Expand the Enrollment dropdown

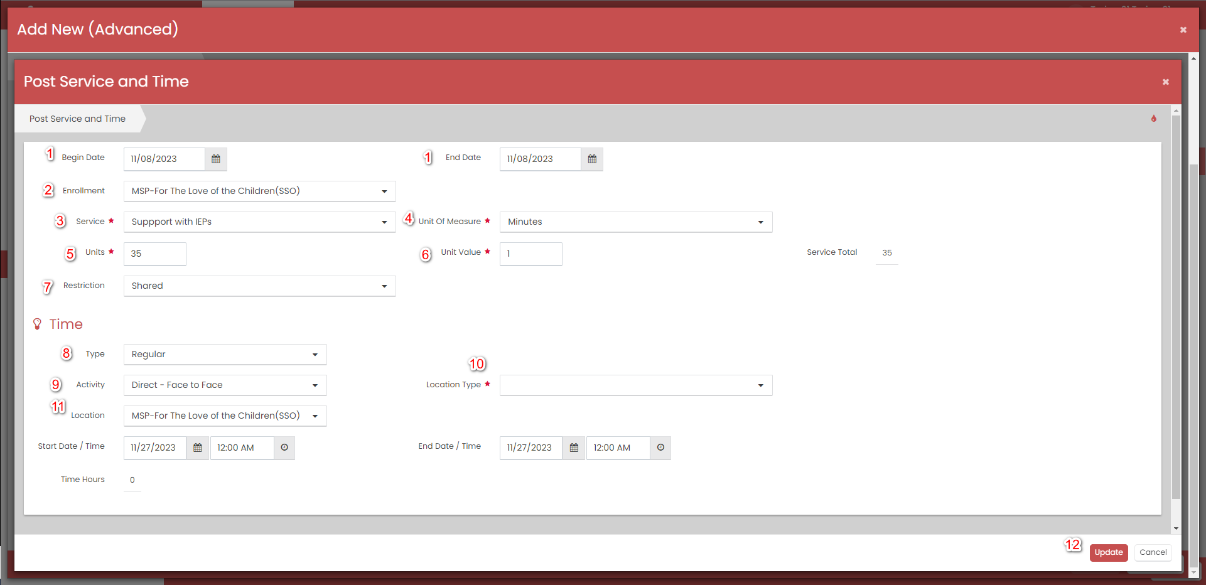pyautogui.click(x=259, y=191)
